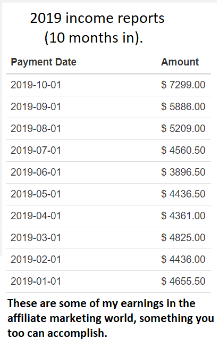Viewport: 219px width, 347px height.
Task: Click the $ 5886.00 amount
Action: click(183, 106)
